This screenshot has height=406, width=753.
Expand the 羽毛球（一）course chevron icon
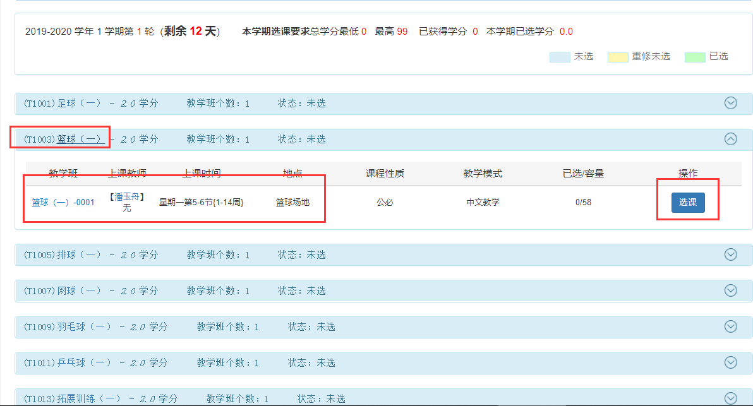[730, 326]
